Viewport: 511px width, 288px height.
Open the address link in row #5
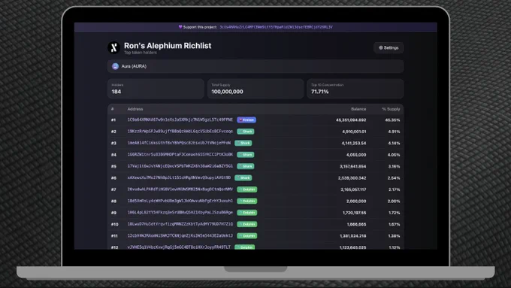[180, 166]
